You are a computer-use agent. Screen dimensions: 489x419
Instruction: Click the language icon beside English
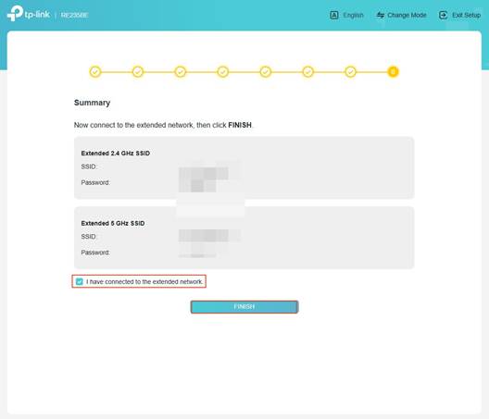click(x=334, y=15)
